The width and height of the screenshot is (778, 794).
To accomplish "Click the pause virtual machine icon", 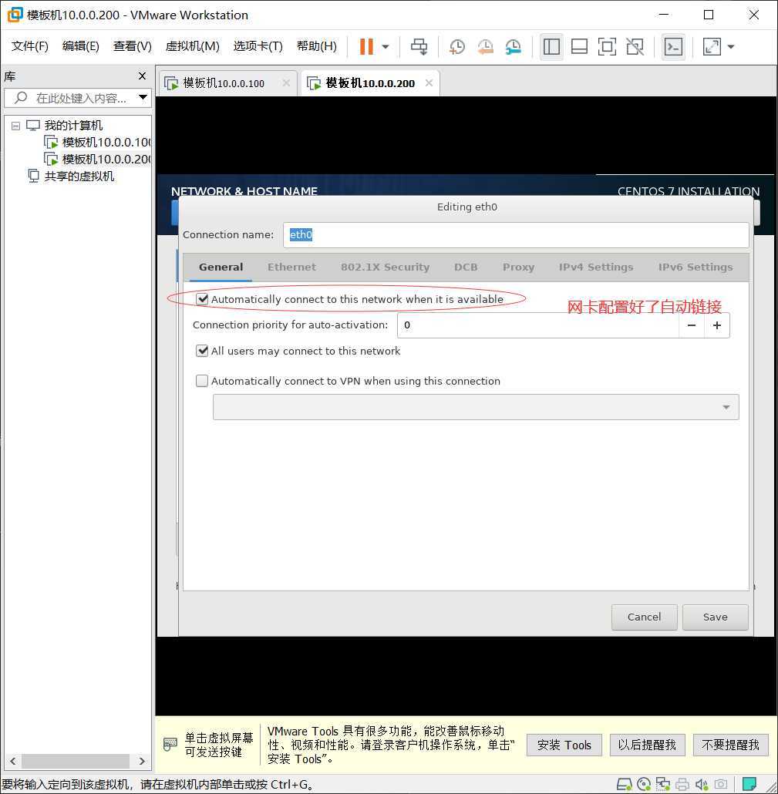I will click(x=366, y=46).
